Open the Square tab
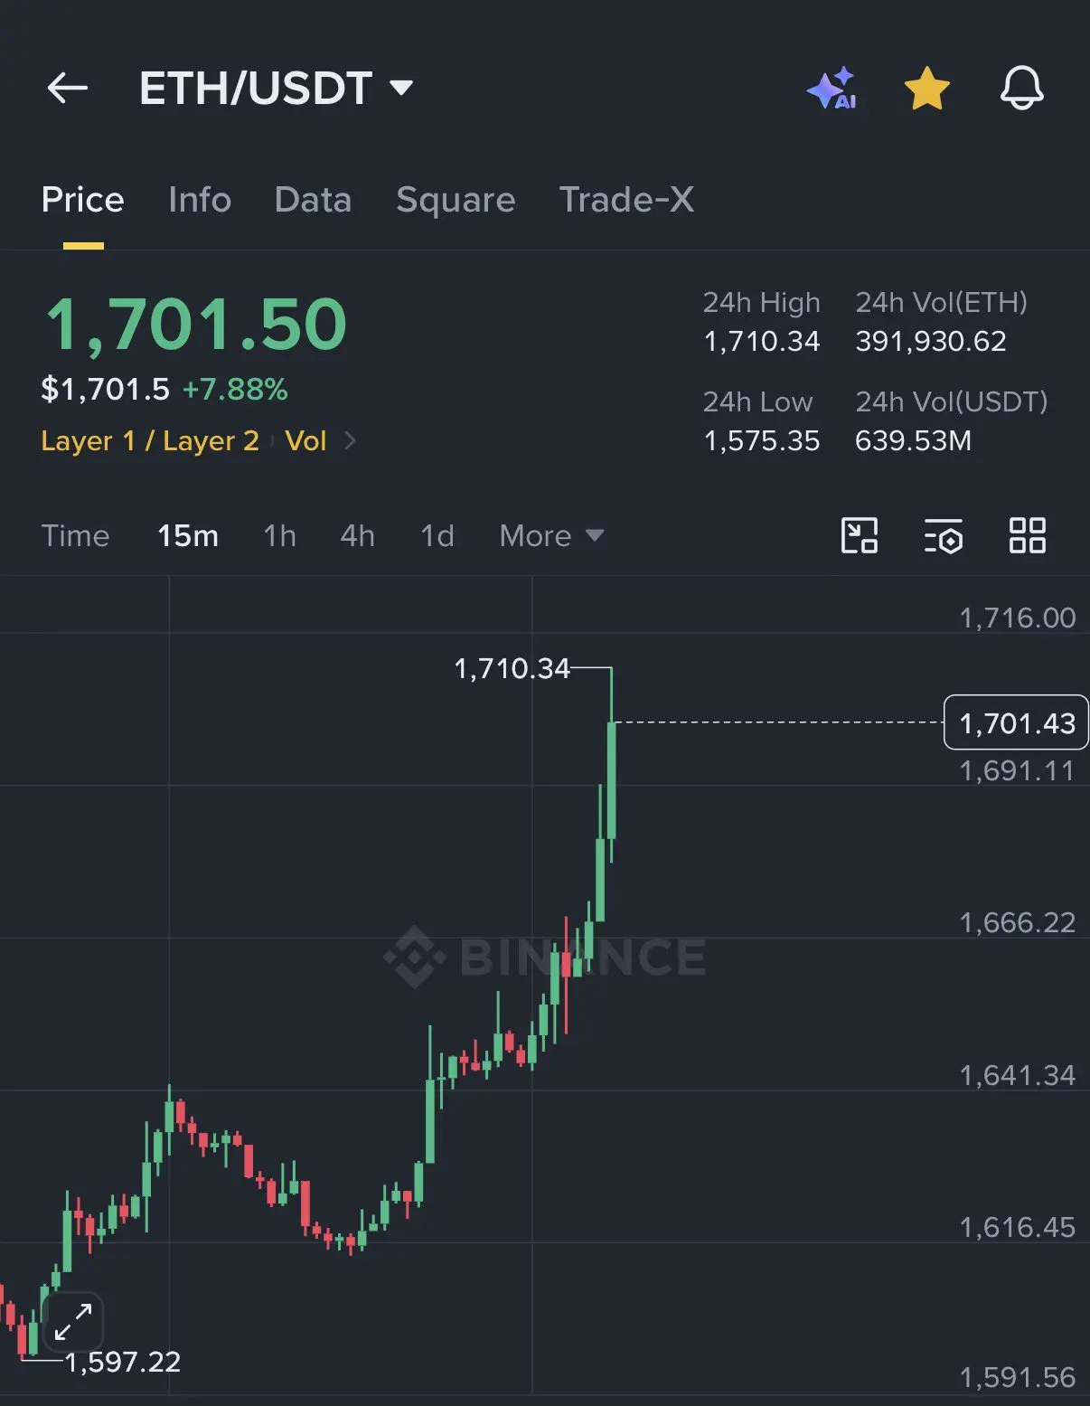The width and height of the screenshot is (1090, 1406). 456,199
